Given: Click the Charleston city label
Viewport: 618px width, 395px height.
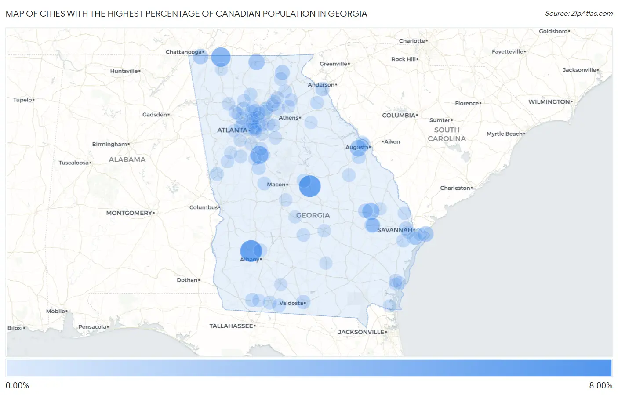Looking at the screenshot, I should click(x=455, y=188).
